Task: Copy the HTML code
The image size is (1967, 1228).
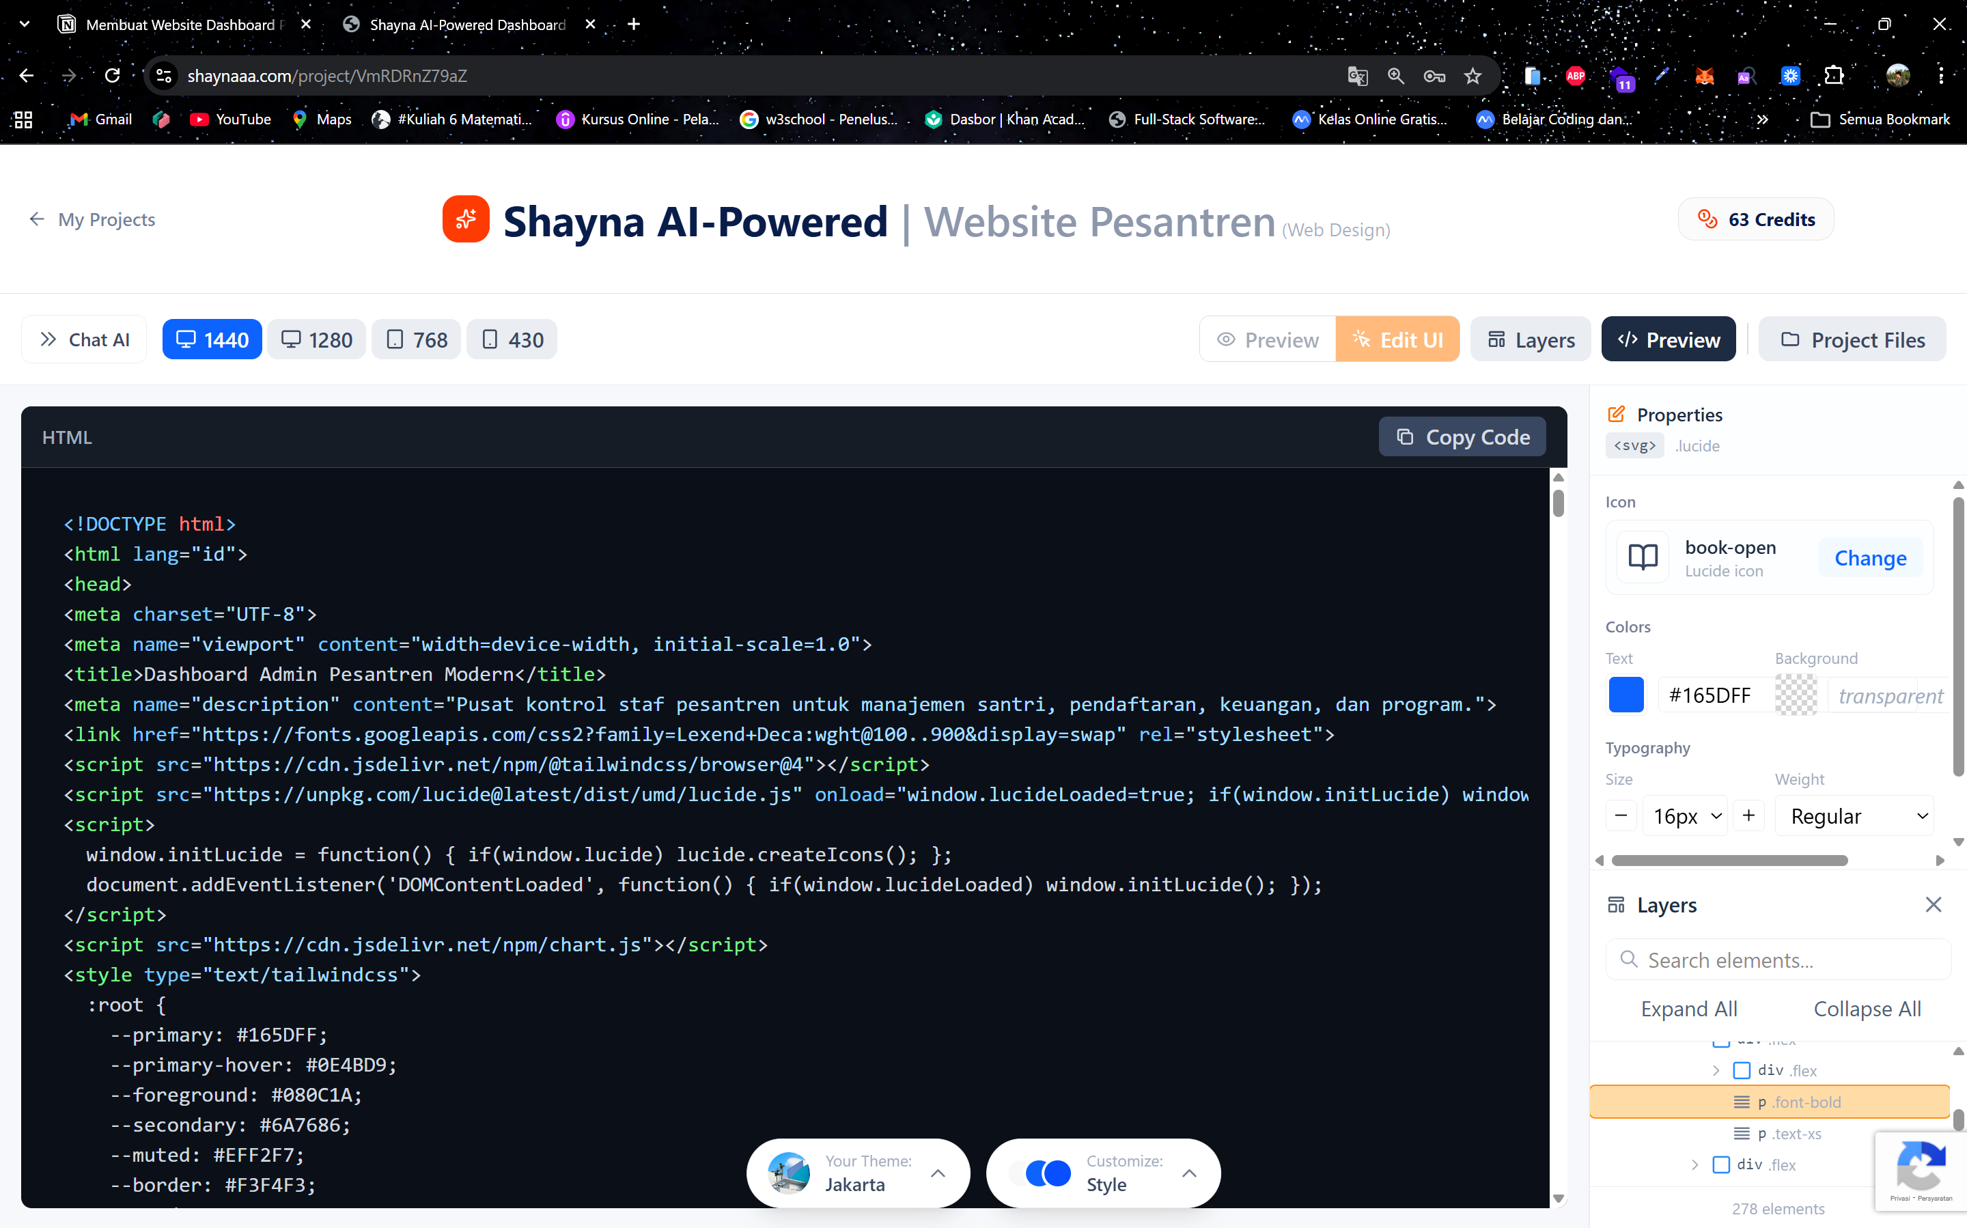Action: (x=1461, y=436)
